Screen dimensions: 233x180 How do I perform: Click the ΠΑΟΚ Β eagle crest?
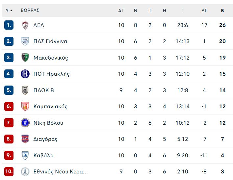click(x=25, y=90)
